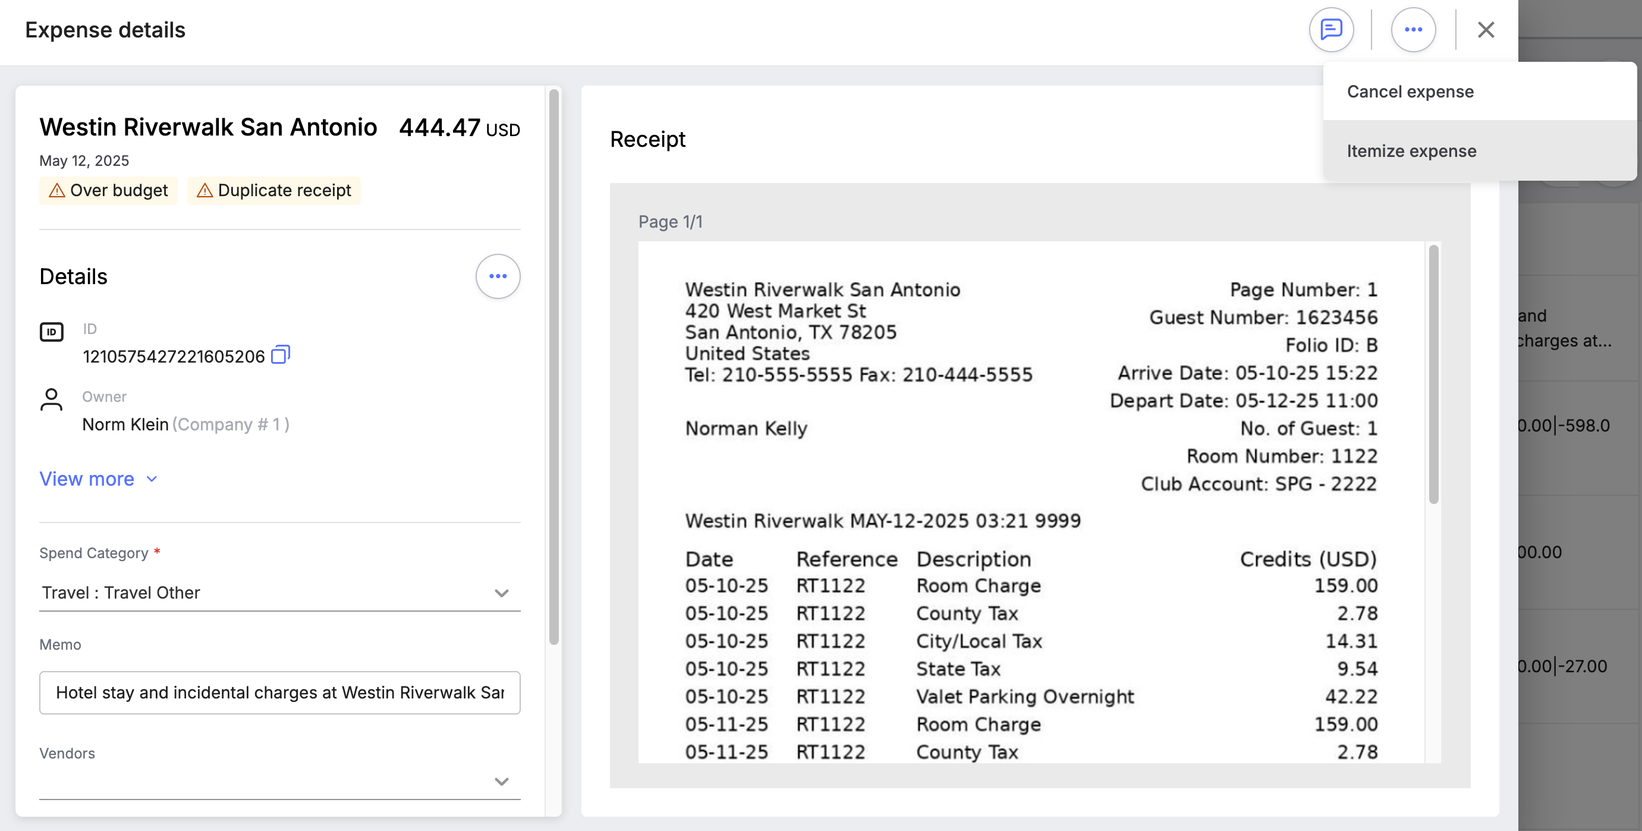The image size is (1642, 831).
Task: Click the Credits (USD) column header
Action: 1308,559
